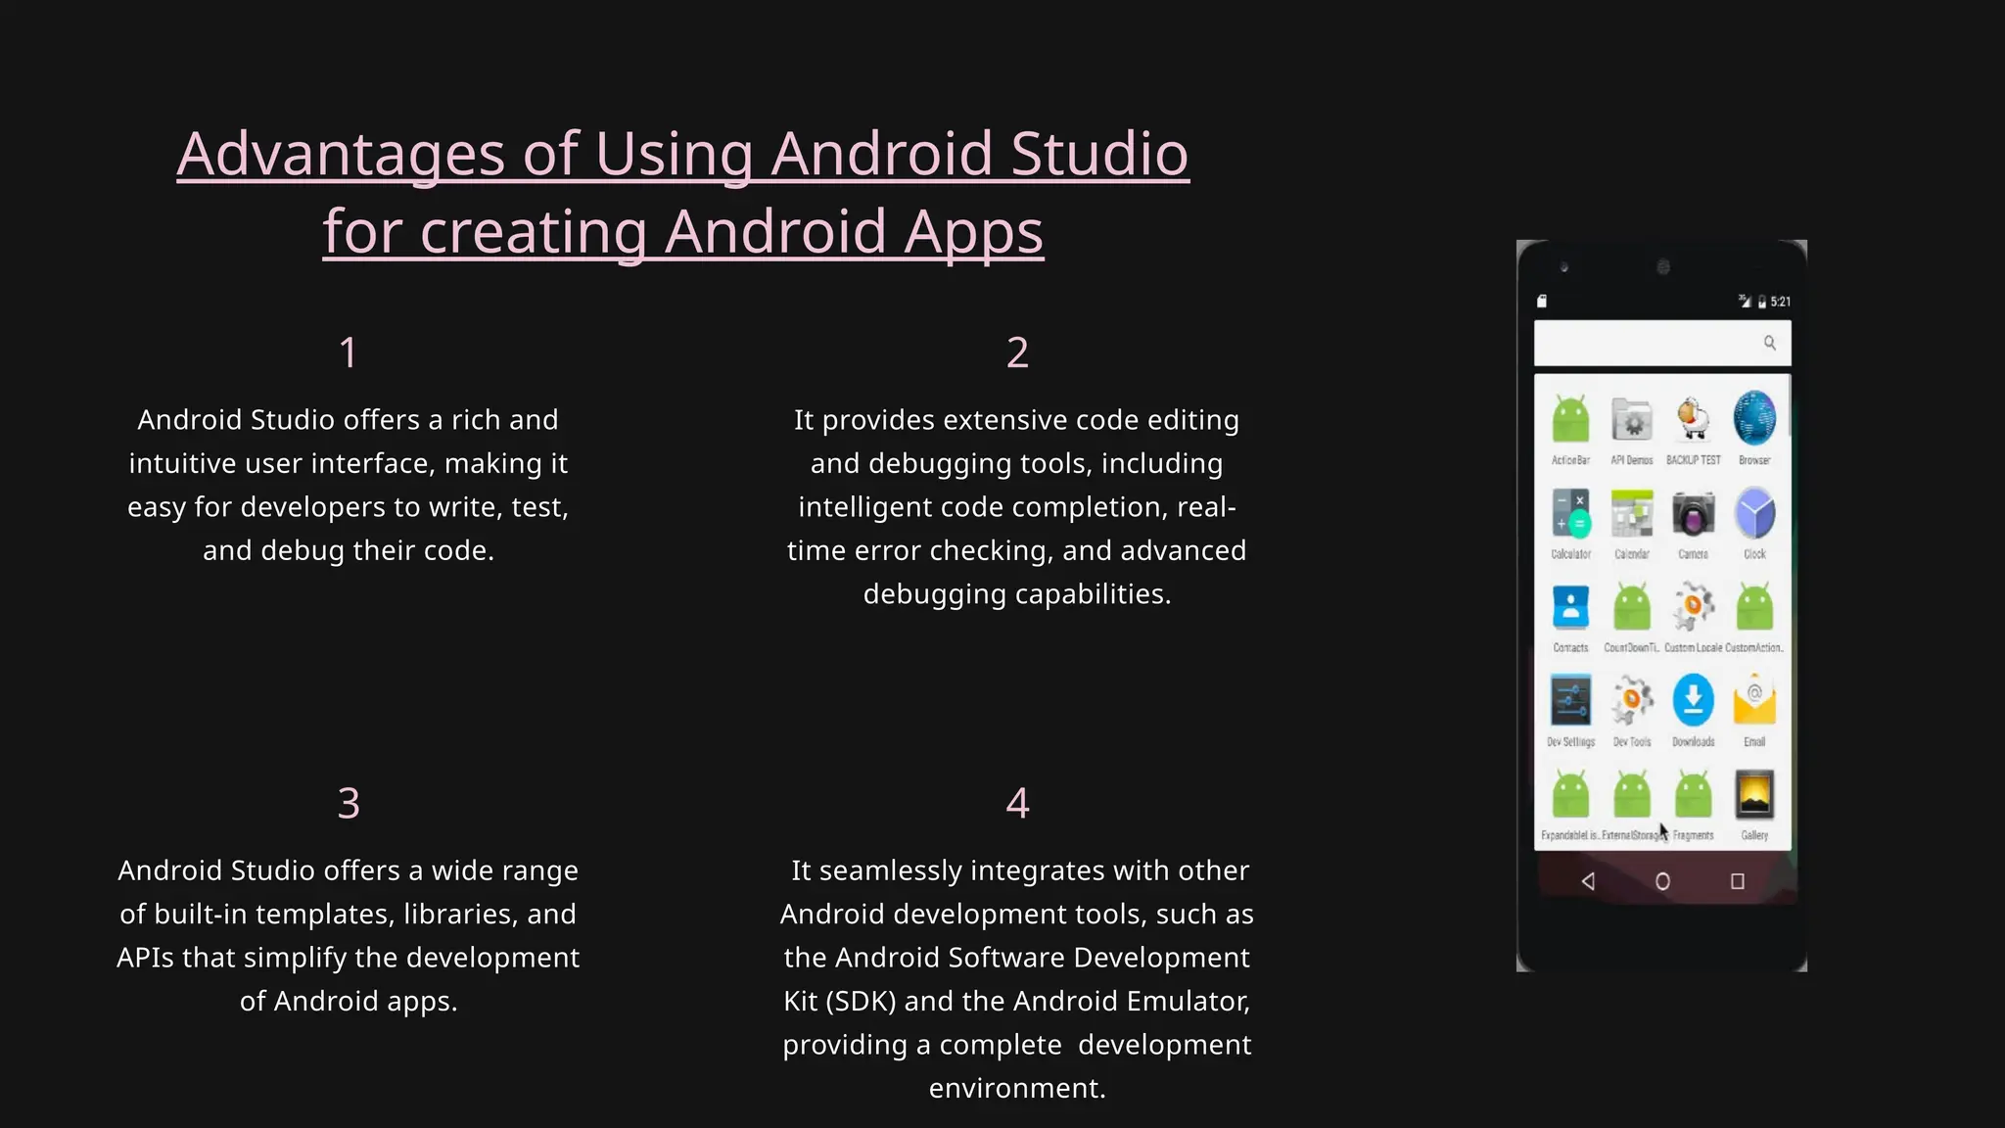Click the phone emulator screenshot image
This screenshot has width=2005, height=1128.
(1661, 605)
